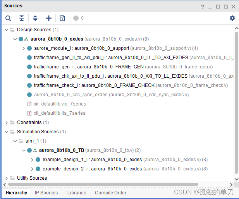Click blue dot icon of aurora_module_i
The image size is (239, 199).
[29, 48]
